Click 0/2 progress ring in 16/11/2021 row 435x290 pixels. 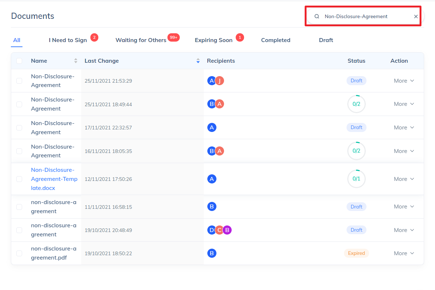[356, 151]
